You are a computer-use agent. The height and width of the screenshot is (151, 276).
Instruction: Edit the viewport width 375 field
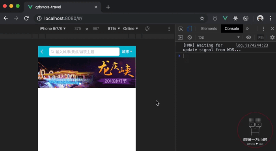pos(78,29)
